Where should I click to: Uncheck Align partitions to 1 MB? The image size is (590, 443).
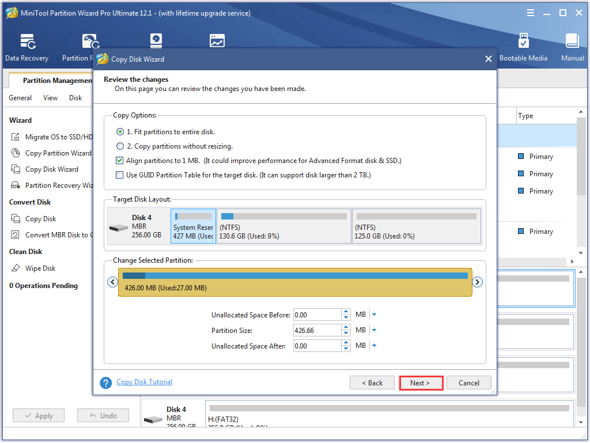(x=119, y=161)
